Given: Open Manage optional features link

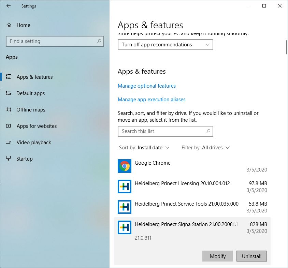Looking at the screenshot, I should (147, 86).
